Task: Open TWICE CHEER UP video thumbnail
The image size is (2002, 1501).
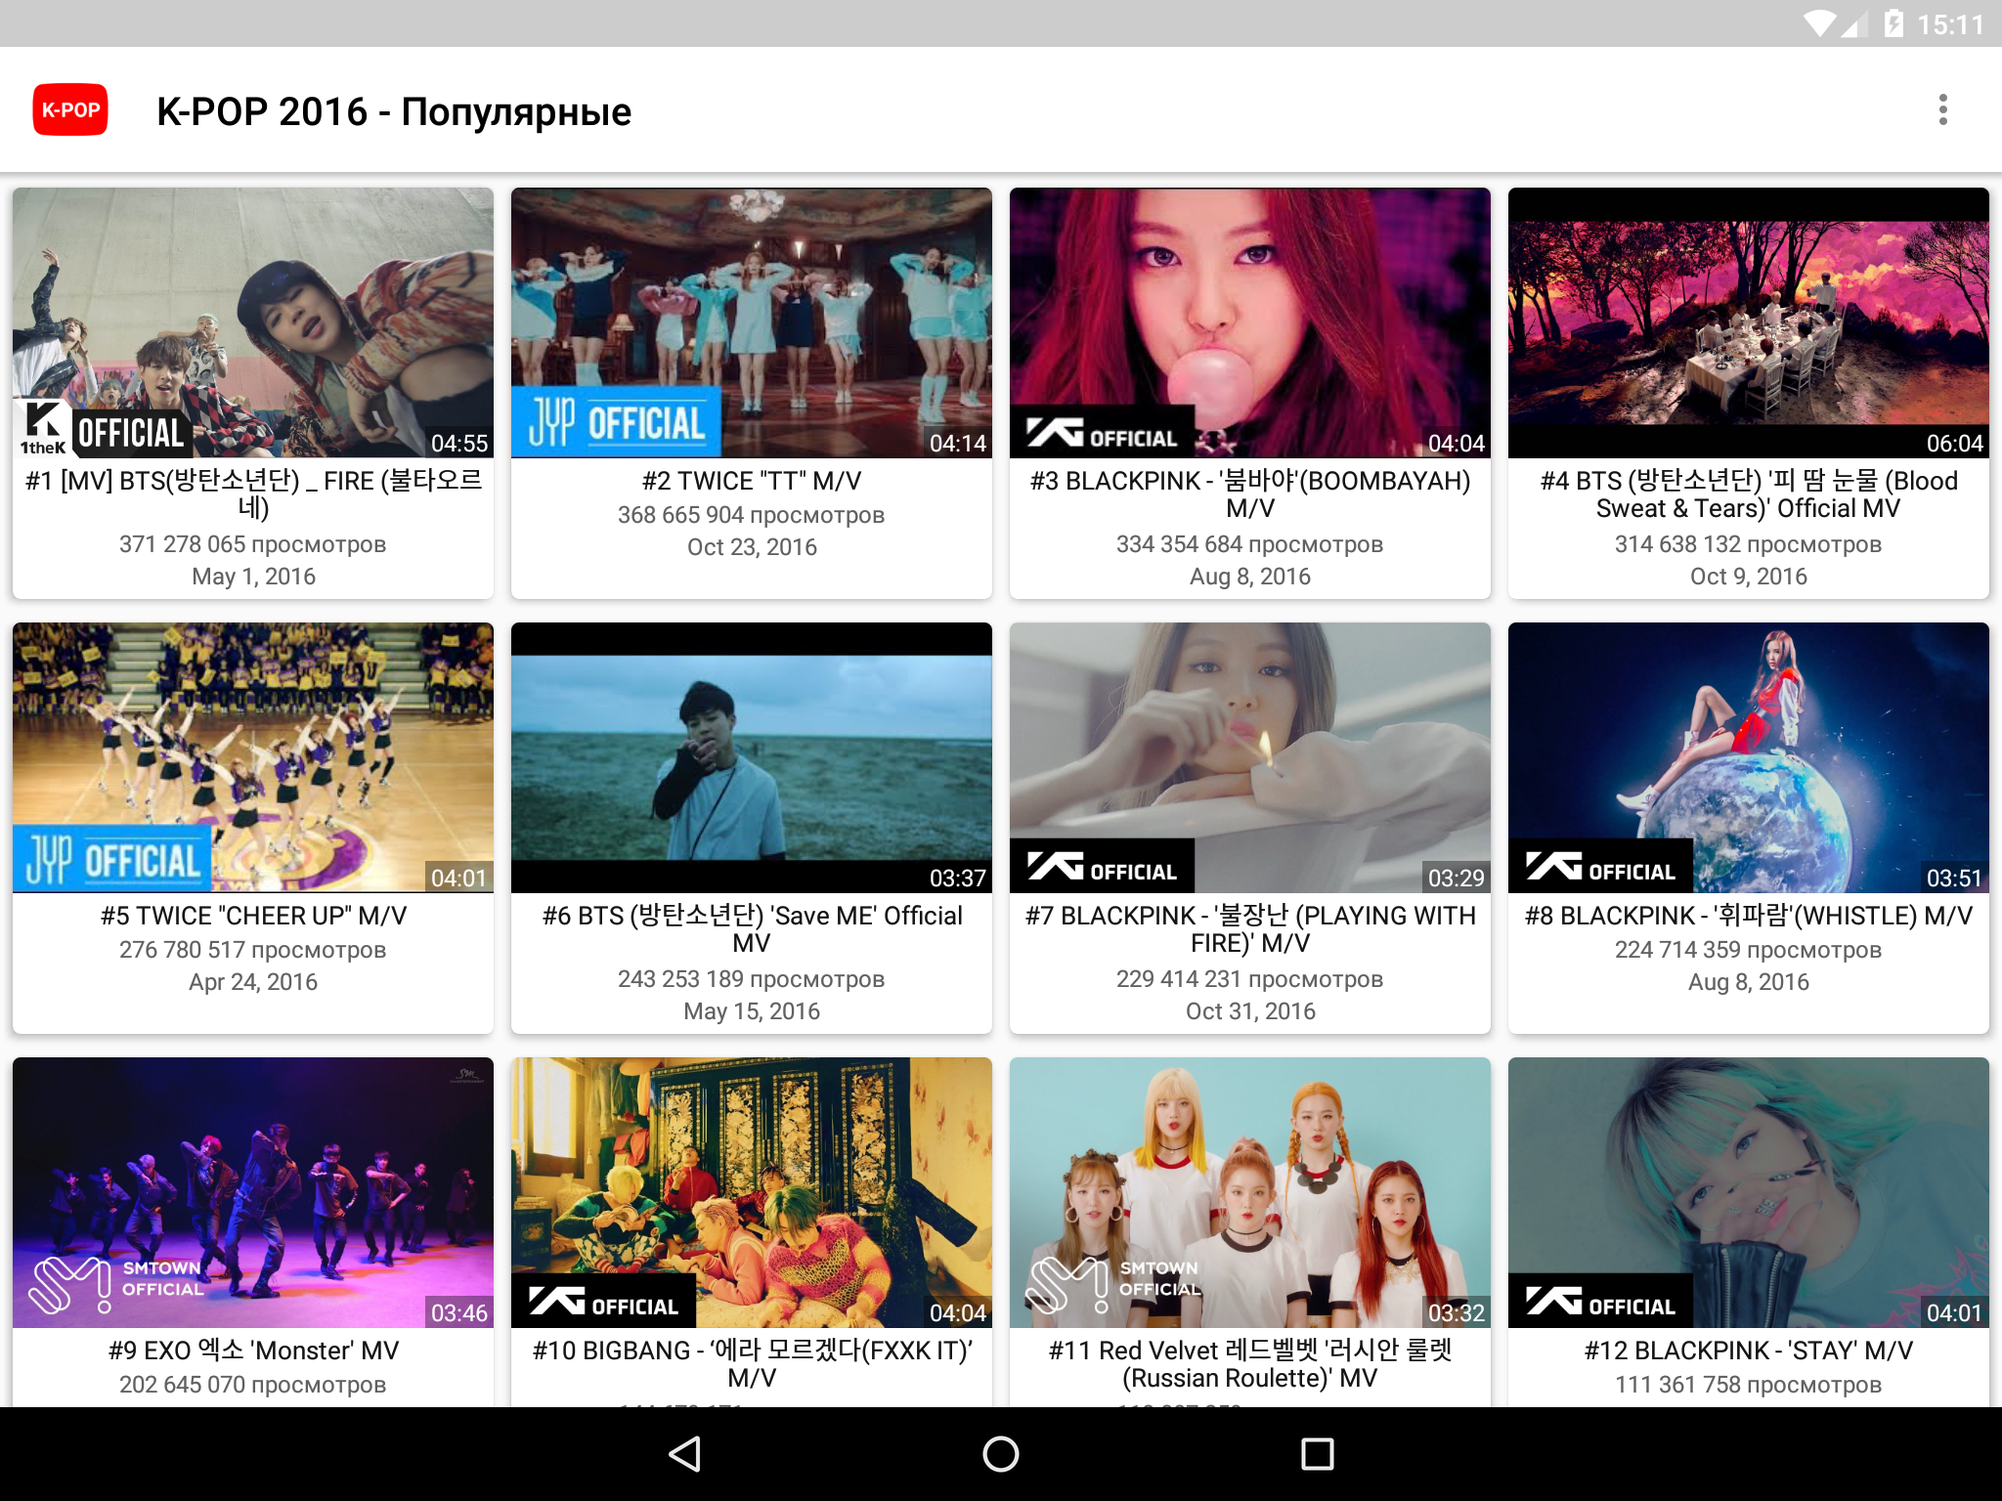Action: 253,758
